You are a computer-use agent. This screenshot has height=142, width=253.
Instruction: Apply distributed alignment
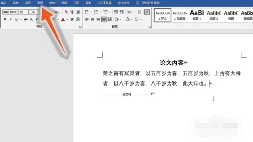click(x=110, y=19)
